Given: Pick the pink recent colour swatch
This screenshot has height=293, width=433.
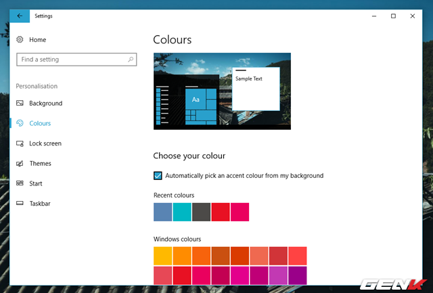Looking at the screenshot, I should coord(240,212).
